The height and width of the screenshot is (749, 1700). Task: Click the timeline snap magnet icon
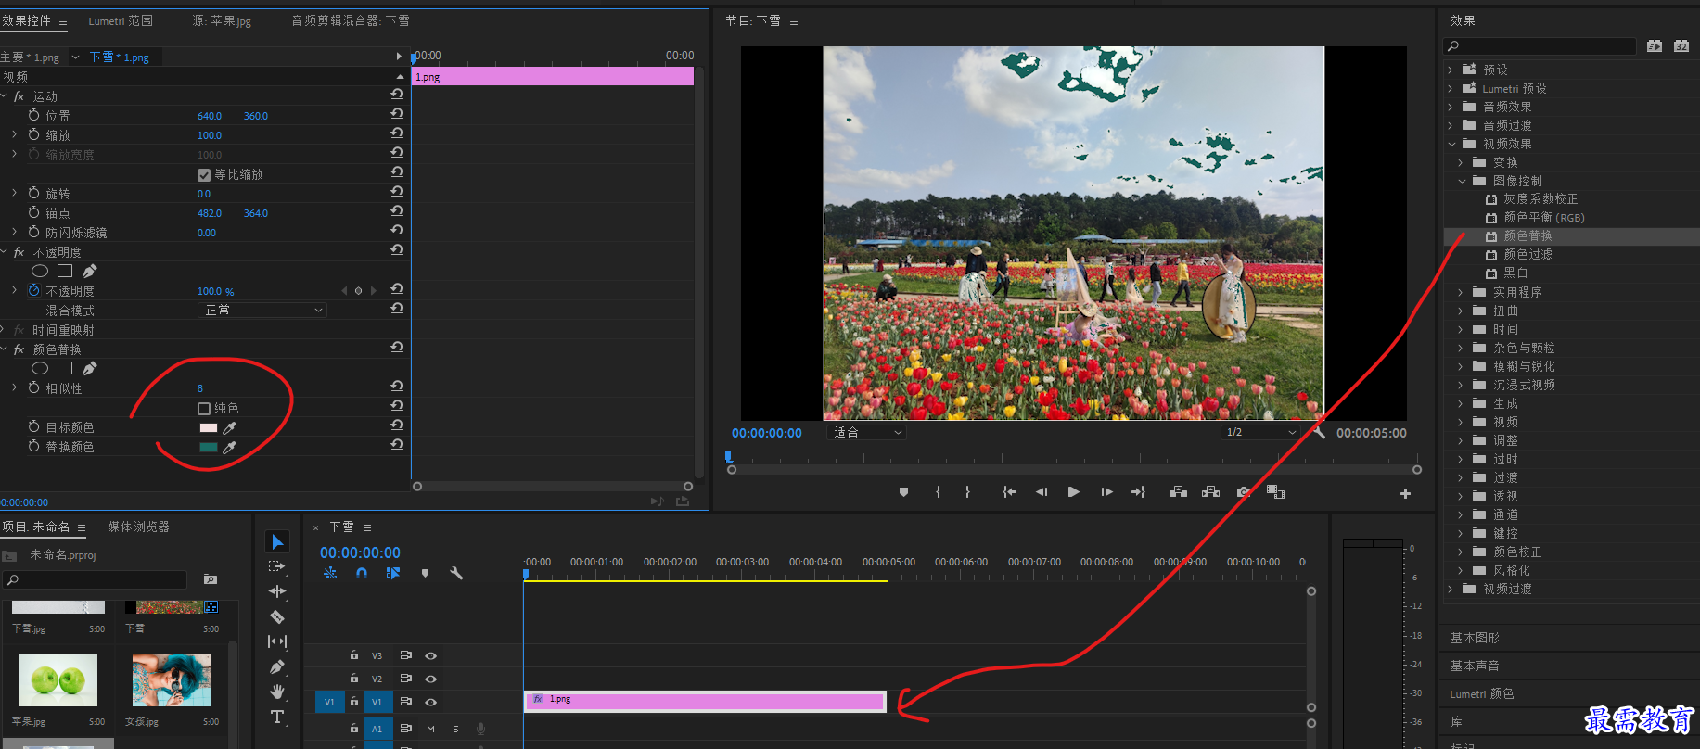point(362,573)
